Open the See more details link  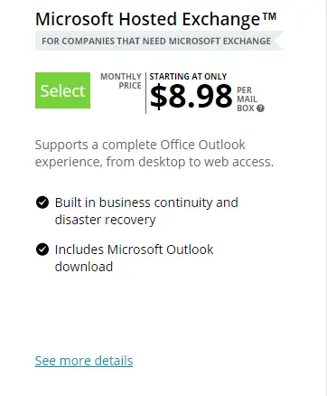pyautogui.click(x=84, y=361)
